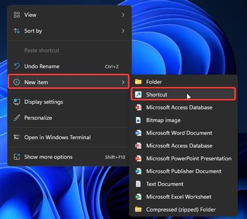Screen dimensions: 247x219
Task: Click the Publisher Document icon
Action: coord(138,171)
